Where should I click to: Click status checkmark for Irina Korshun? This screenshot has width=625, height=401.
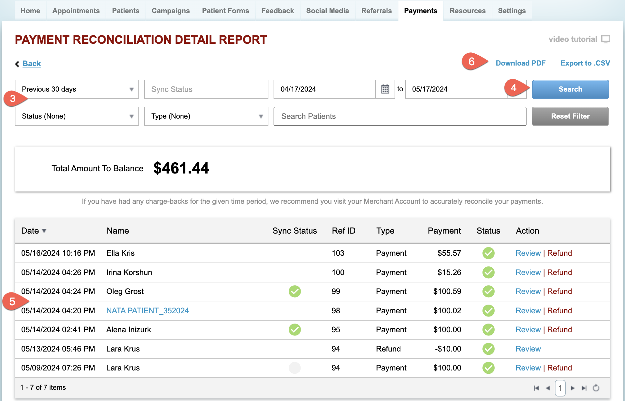pos(488,272)
